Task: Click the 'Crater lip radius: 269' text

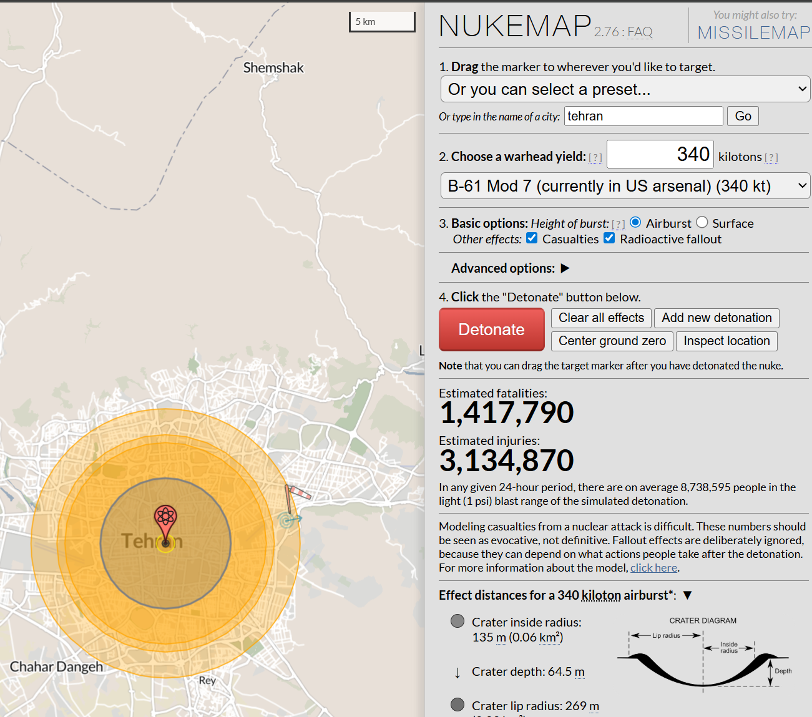Action: (529, 706)
